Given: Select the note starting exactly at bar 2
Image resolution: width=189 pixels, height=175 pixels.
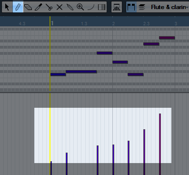Looking at the screenshot, I should (120, 62).
